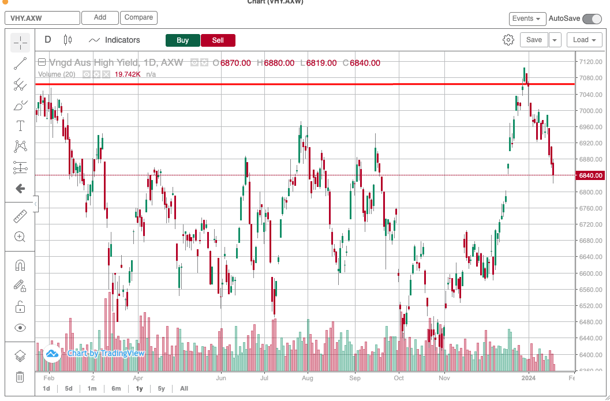Click the back arrow icon in left toolbar
This screenshot has height=401, width=610.
[20, 189]
